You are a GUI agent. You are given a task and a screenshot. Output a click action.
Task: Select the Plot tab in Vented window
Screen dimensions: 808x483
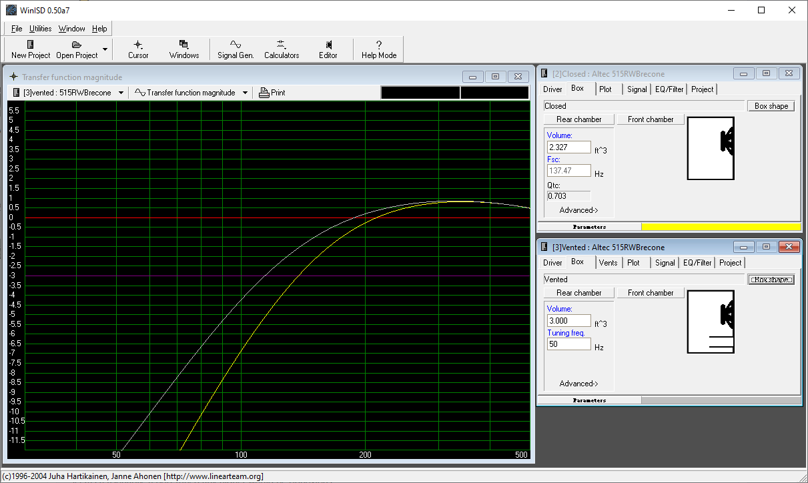pos(633,263)
